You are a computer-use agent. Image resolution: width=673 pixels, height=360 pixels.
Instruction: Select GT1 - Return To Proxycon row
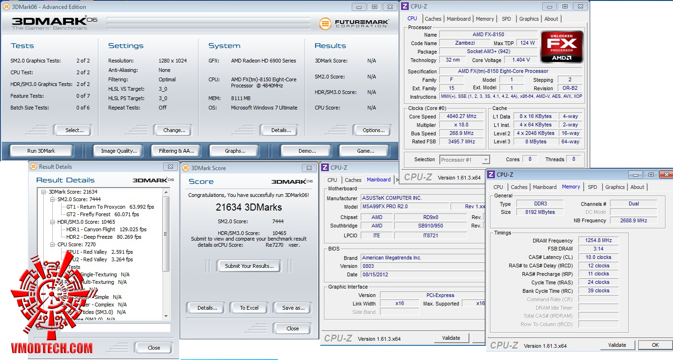[x=110, y=207]
